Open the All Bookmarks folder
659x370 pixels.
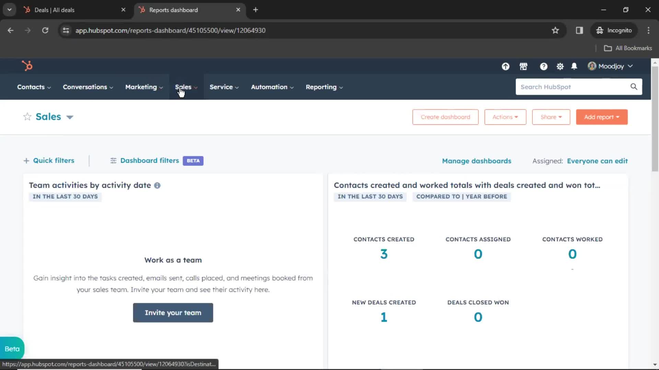point(628,48)
